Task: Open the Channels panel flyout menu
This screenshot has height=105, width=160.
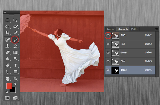Action: pyautogui.click(x=156, y=29)
